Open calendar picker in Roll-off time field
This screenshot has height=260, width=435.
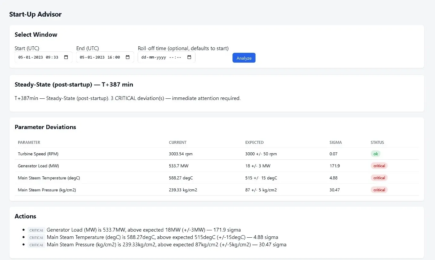click(x=189, y=57)
